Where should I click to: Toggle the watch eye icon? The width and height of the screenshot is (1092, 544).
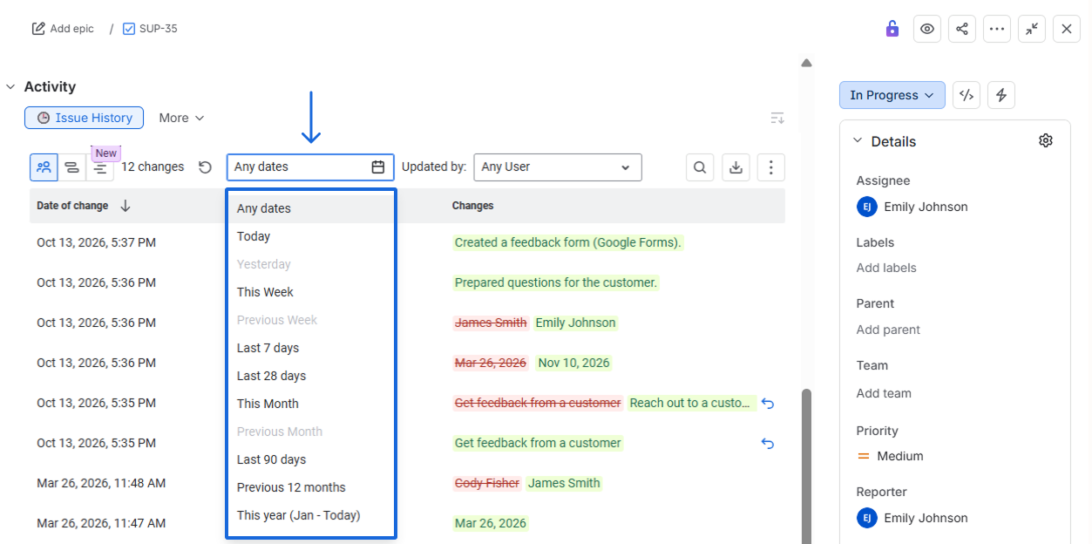click(x=927, y=29)
